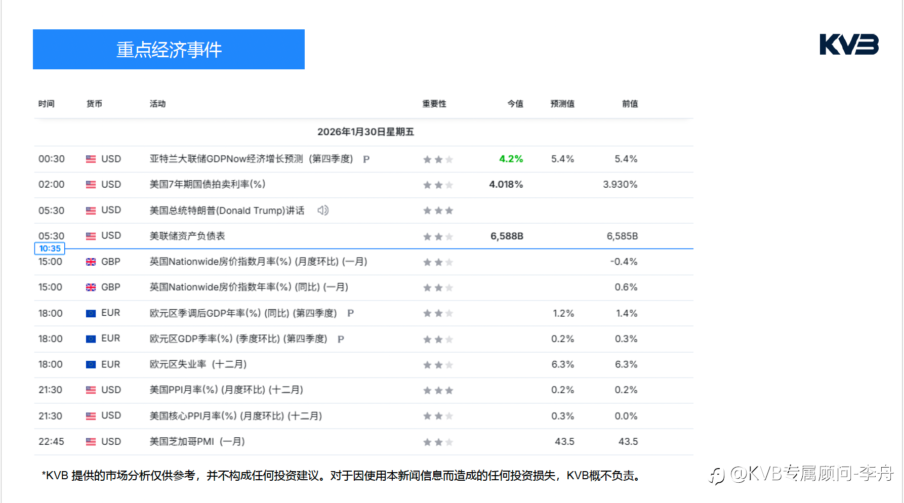Click the EU flag on the 欧元区GDP季率 row

point(91,339)
